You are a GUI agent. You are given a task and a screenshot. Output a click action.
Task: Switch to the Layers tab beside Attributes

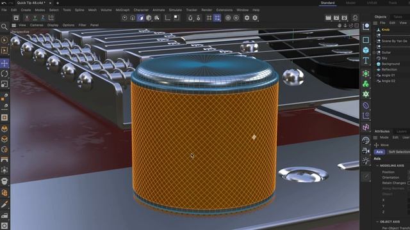[x=402, y=132]
